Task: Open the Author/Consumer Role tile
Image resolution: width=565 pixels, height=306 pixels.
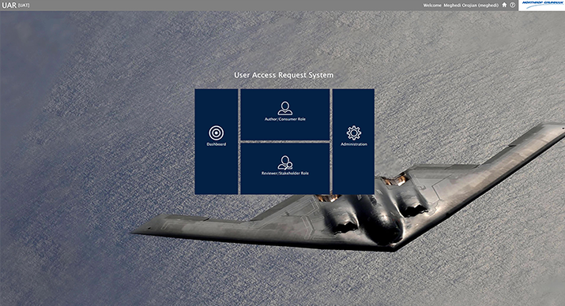Action: pos(285,114)
